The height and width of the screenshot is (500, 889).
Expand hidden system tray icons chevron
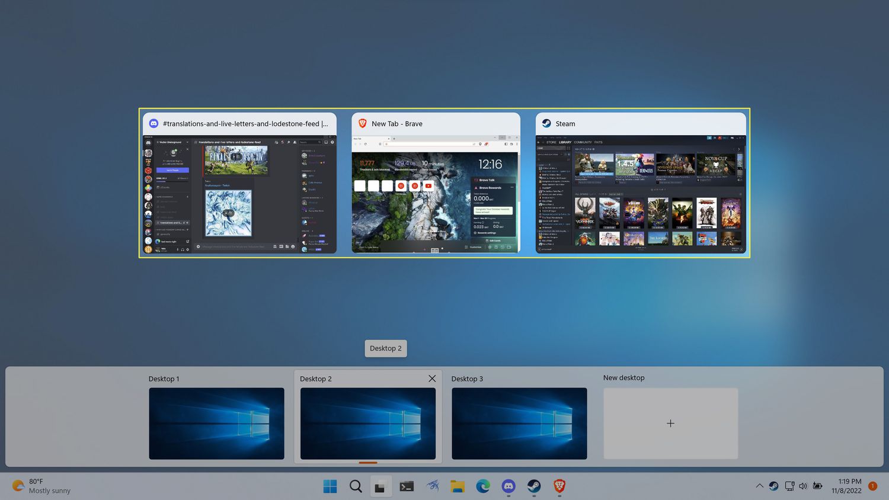click(x=759, y=486)
